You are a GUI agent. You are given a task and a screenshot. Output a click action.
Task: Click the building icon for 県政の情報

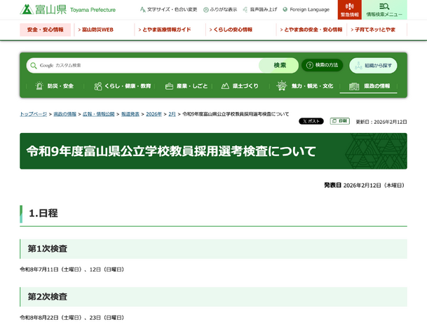click(x=354, y=86)
